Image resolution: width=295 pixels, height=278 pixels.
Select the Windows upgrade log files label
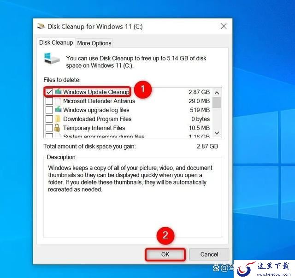[96, 110]
